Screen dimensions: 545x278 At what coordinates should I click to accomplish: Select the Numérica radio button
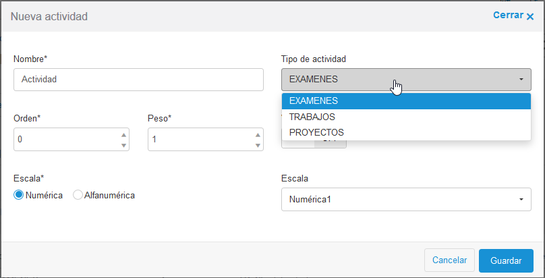[19, 195]
